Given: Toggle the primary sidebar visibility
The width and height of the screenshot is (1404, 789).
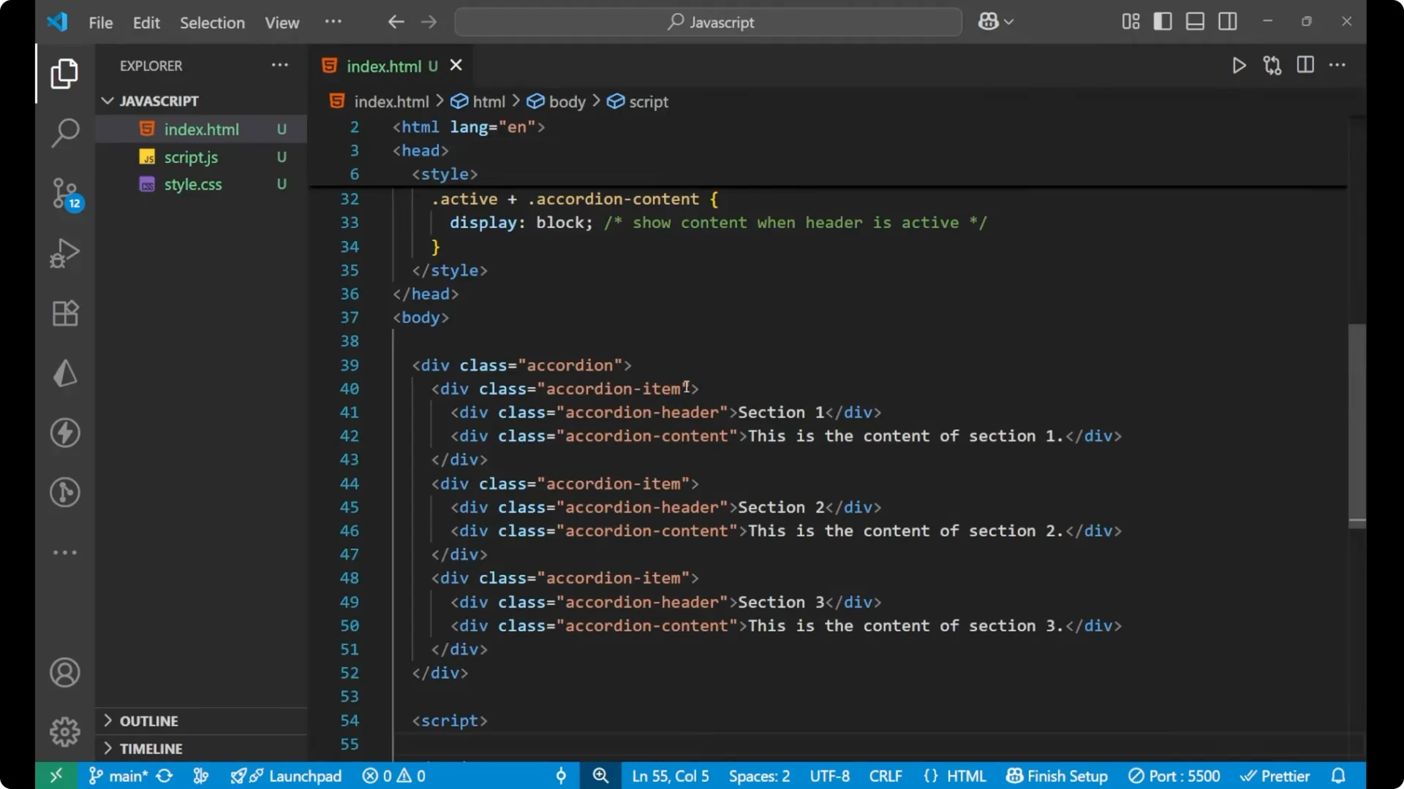Looking at the screenshot, I should (x=1163, y=21).
